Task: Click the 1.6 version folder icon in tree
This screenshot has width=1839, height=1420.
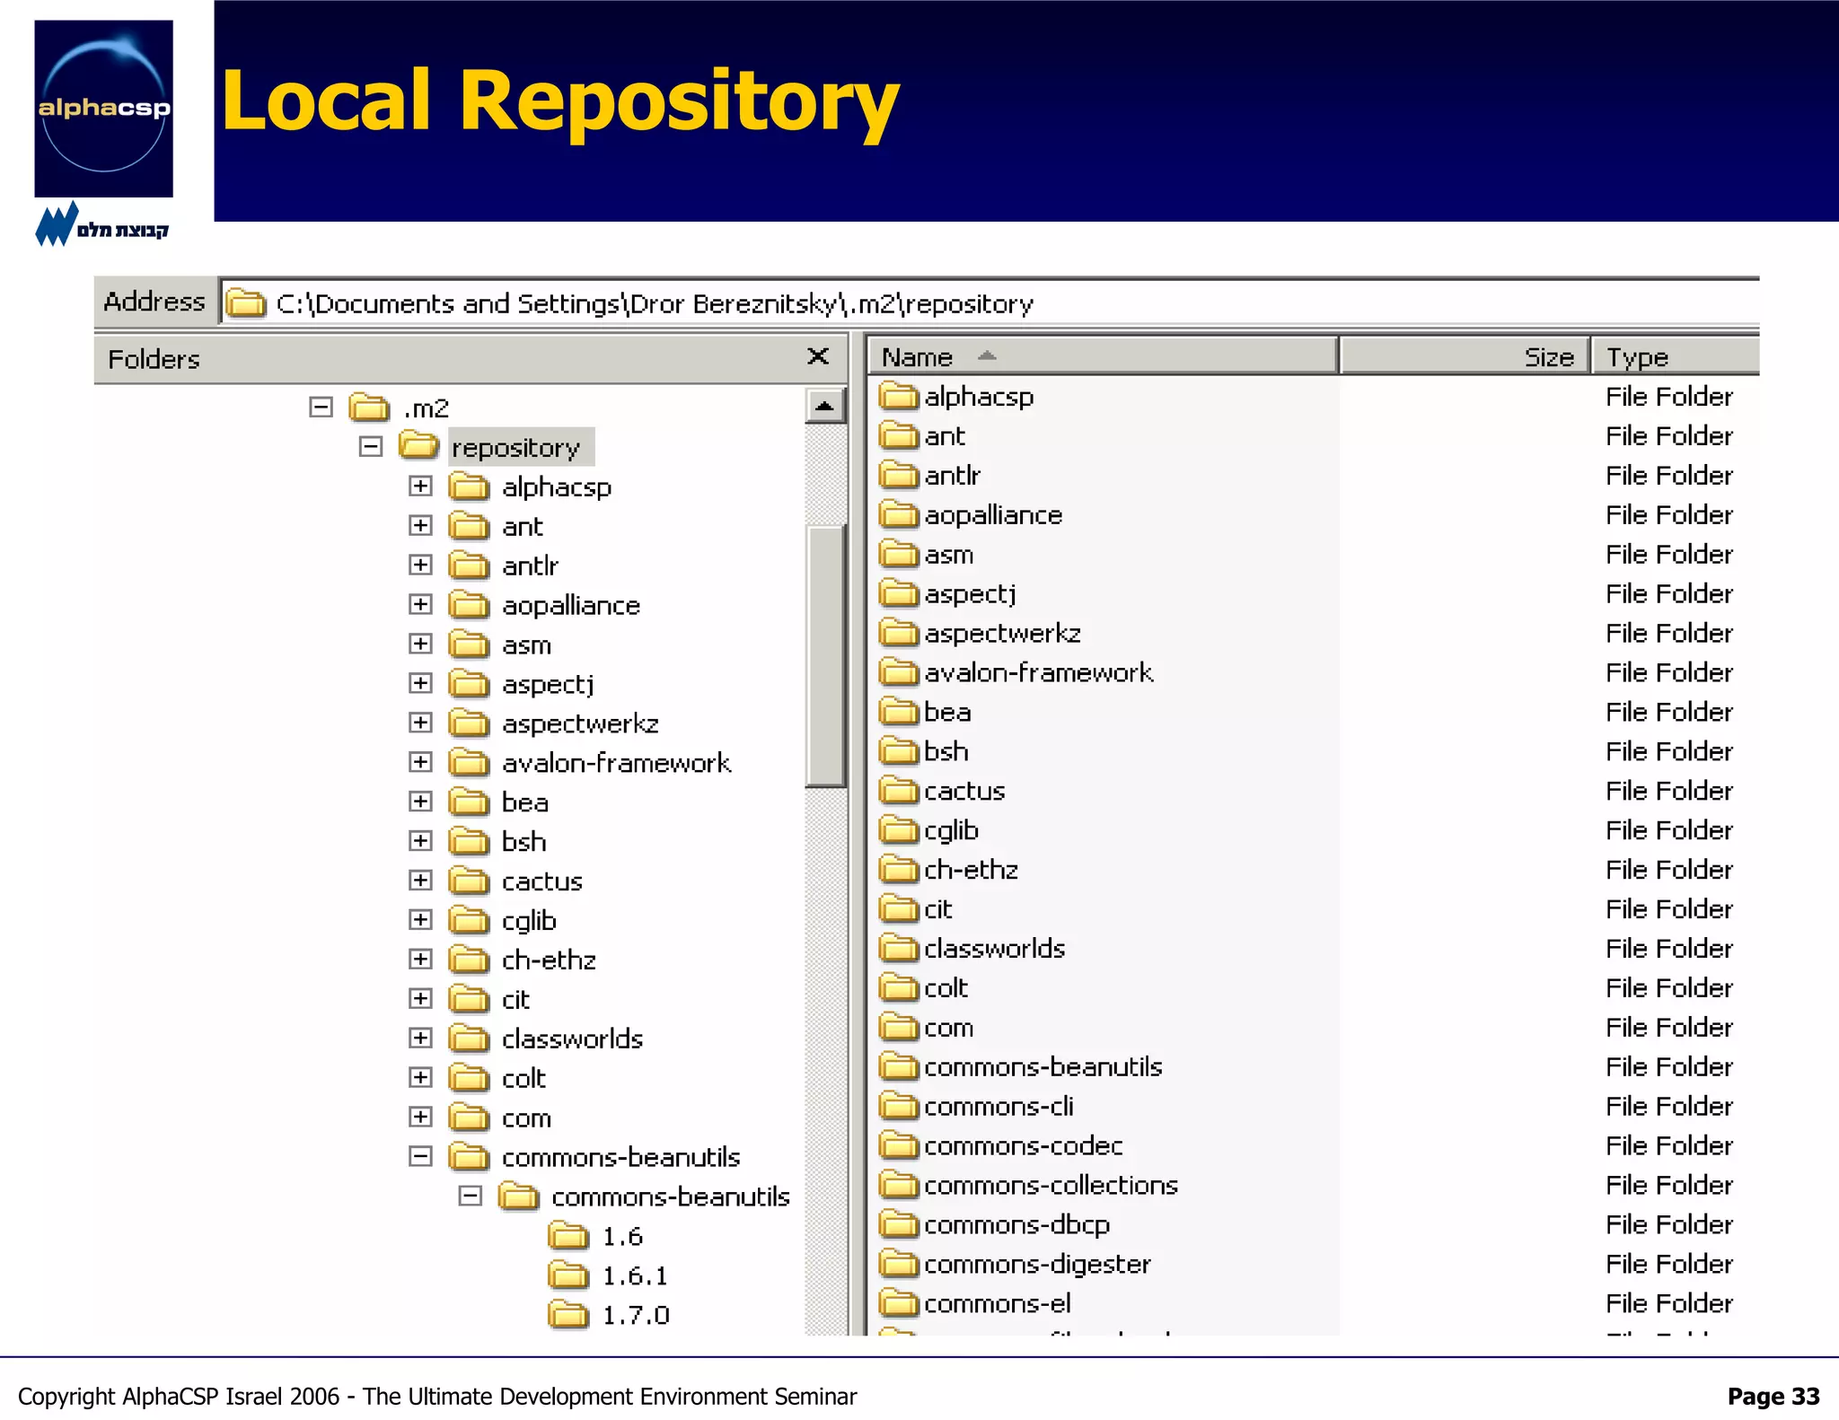Action: click(568, 1237)
